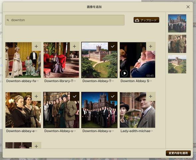Image resolution: width=196 pixels, height=160 pixels.
Task: Add the Downton Abbey S… video
Action: point(151,46)
